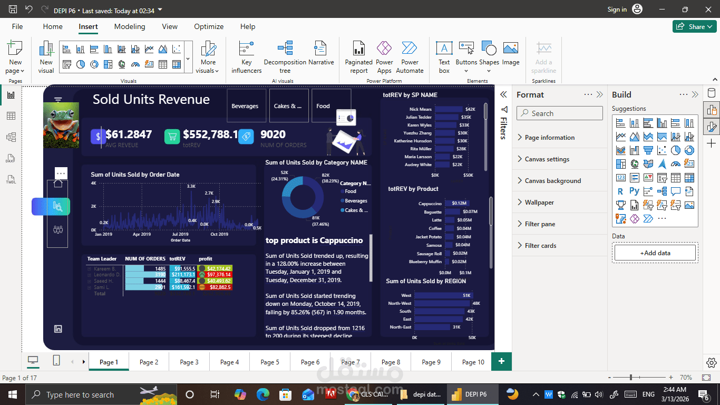This screenshot has width=720, height=405.
Task: Switch to Page 5 tab
Action: point(270,362)
